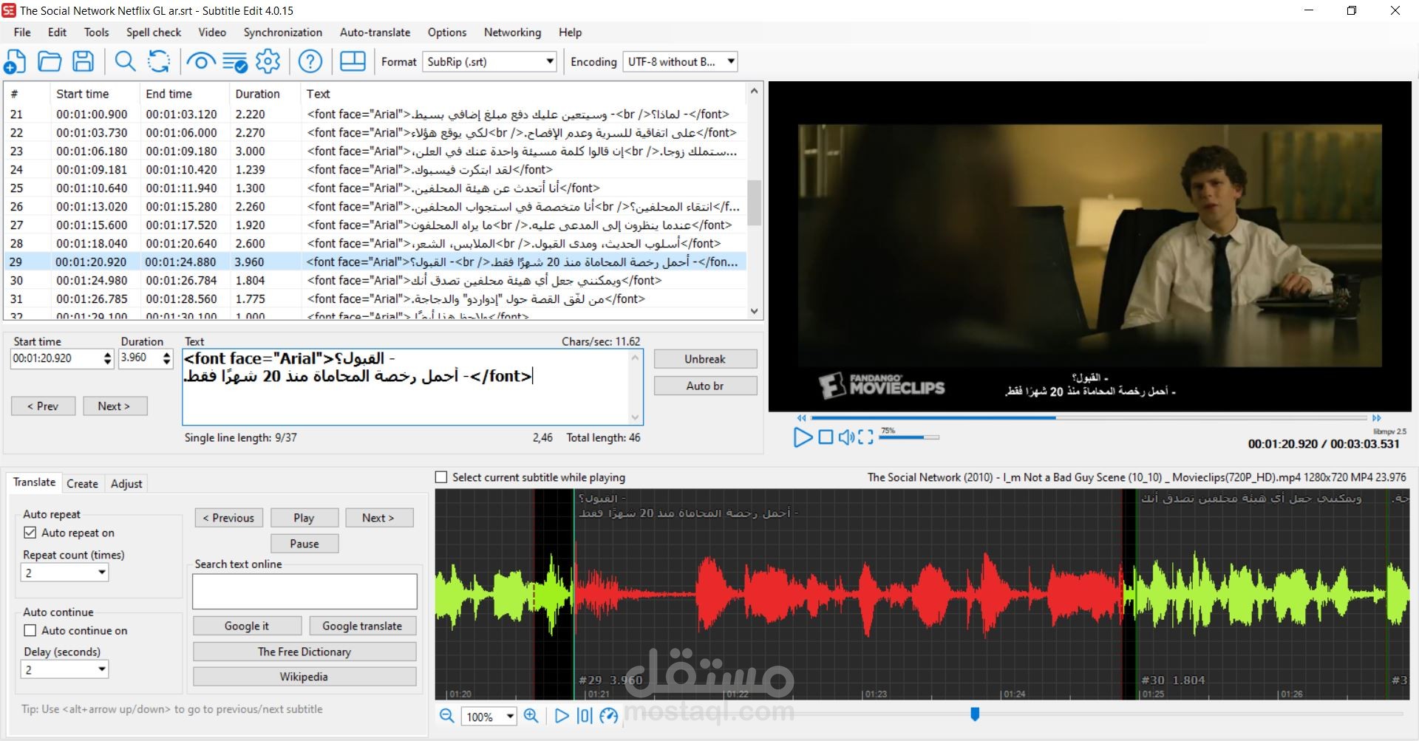Image resolution: width=1419 pixels, height=741 pixels.
Task: Open a subtitle file with folder icon
Action: point(50,61)
